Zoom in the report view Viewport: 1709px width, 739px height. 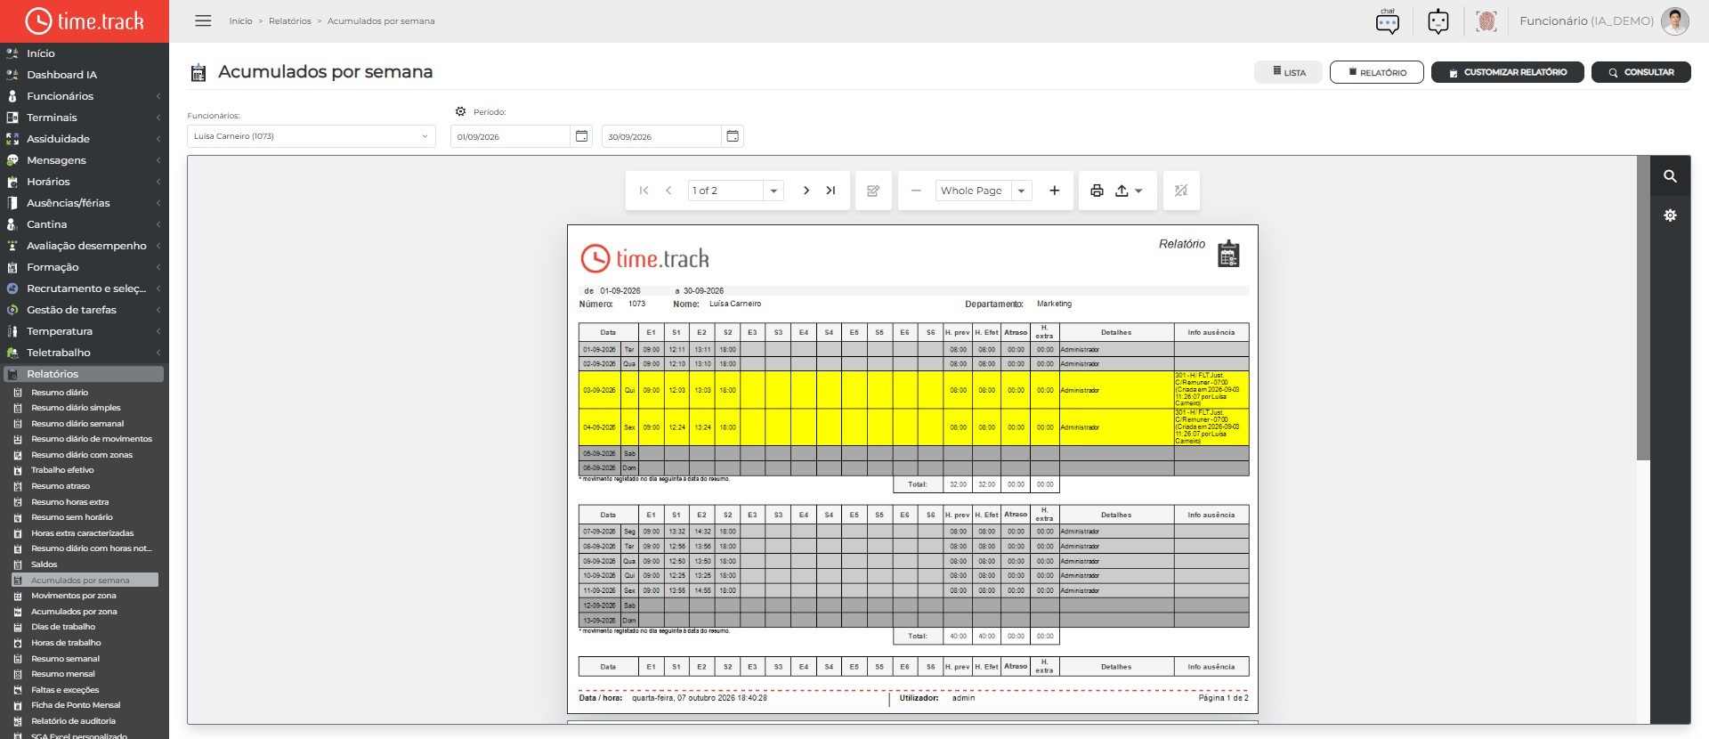click(x=1055, y=191)
